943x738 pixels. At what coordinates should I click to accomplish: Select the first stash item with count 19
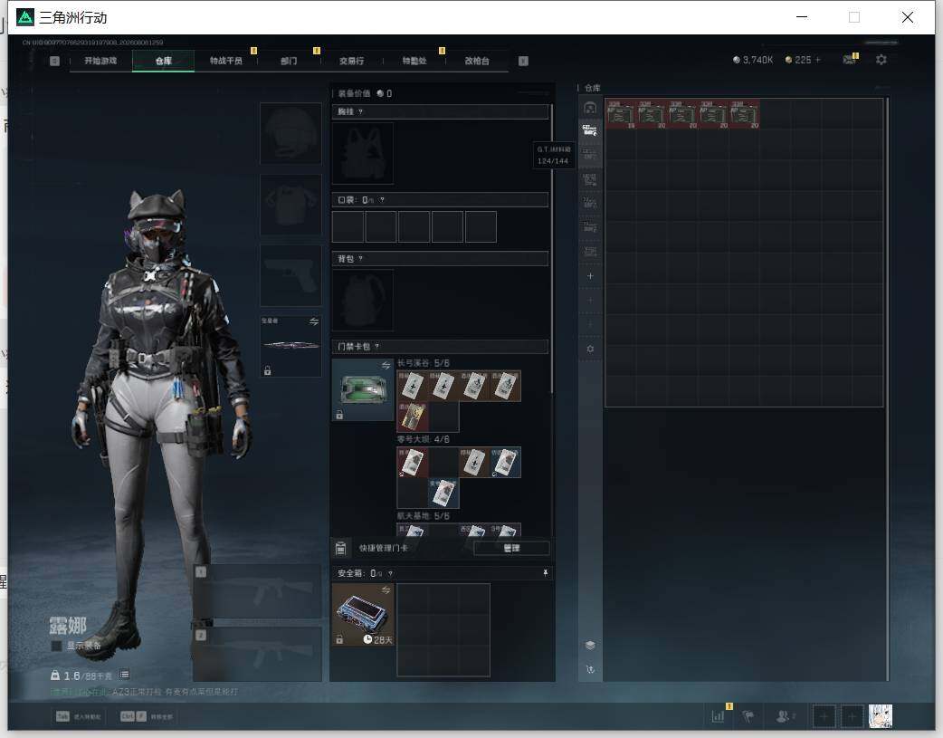(621, 114)
